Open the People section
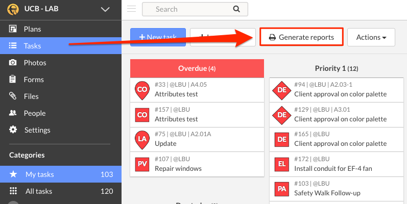 pos(35,113)
